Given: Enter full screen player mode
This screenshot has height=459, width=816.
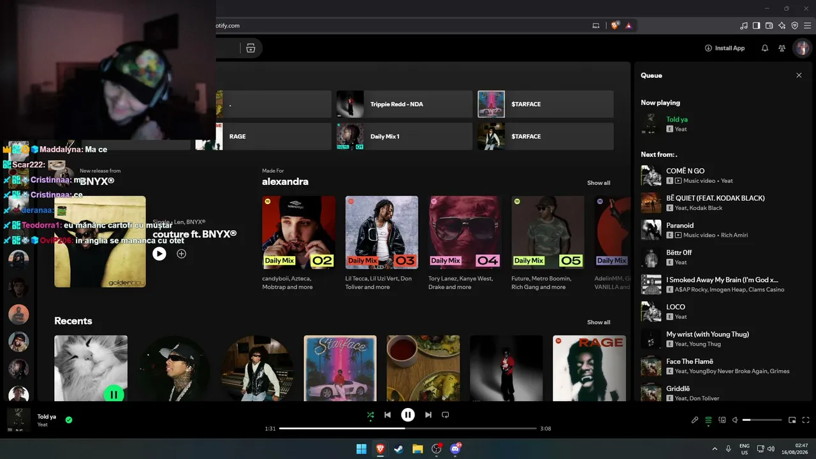Looking at the screenshot, I should tap(806, 420).
